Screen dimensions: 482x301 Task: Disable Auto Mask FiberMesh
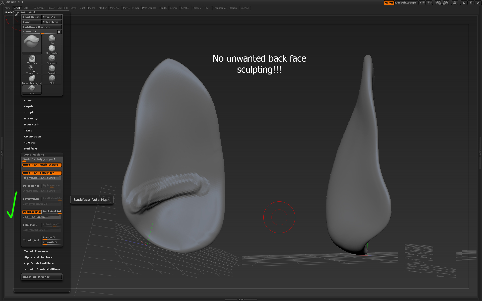click(42, 173)
